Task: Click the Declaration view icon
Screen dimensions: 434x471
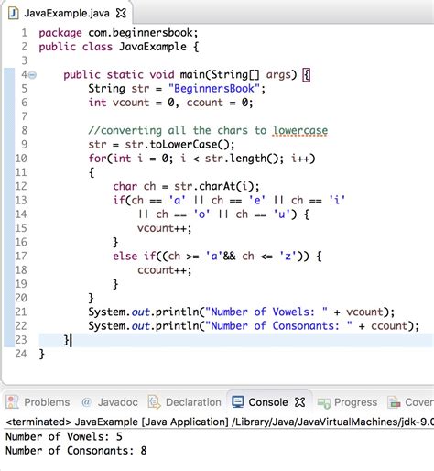Action: point(154,402)
